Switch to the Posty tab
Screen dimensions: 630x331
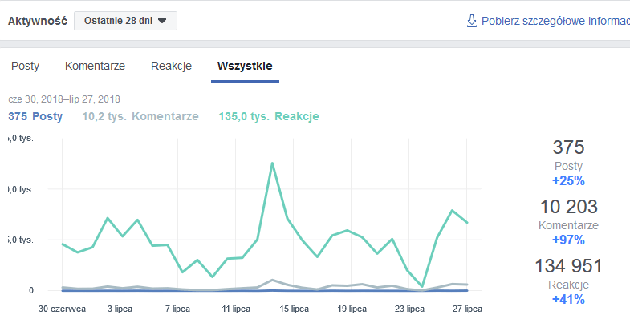click(25, 66)
